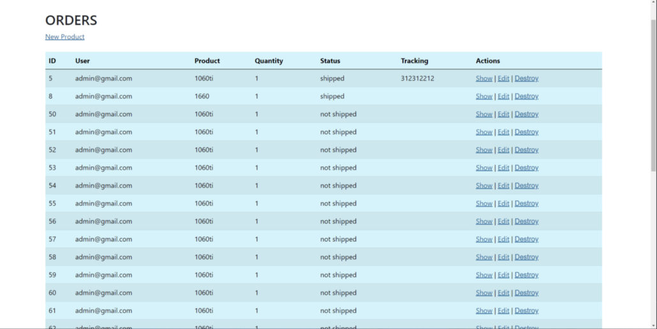Edit order 56
Viewport: 657px width, 329px height.
[503, 221]
